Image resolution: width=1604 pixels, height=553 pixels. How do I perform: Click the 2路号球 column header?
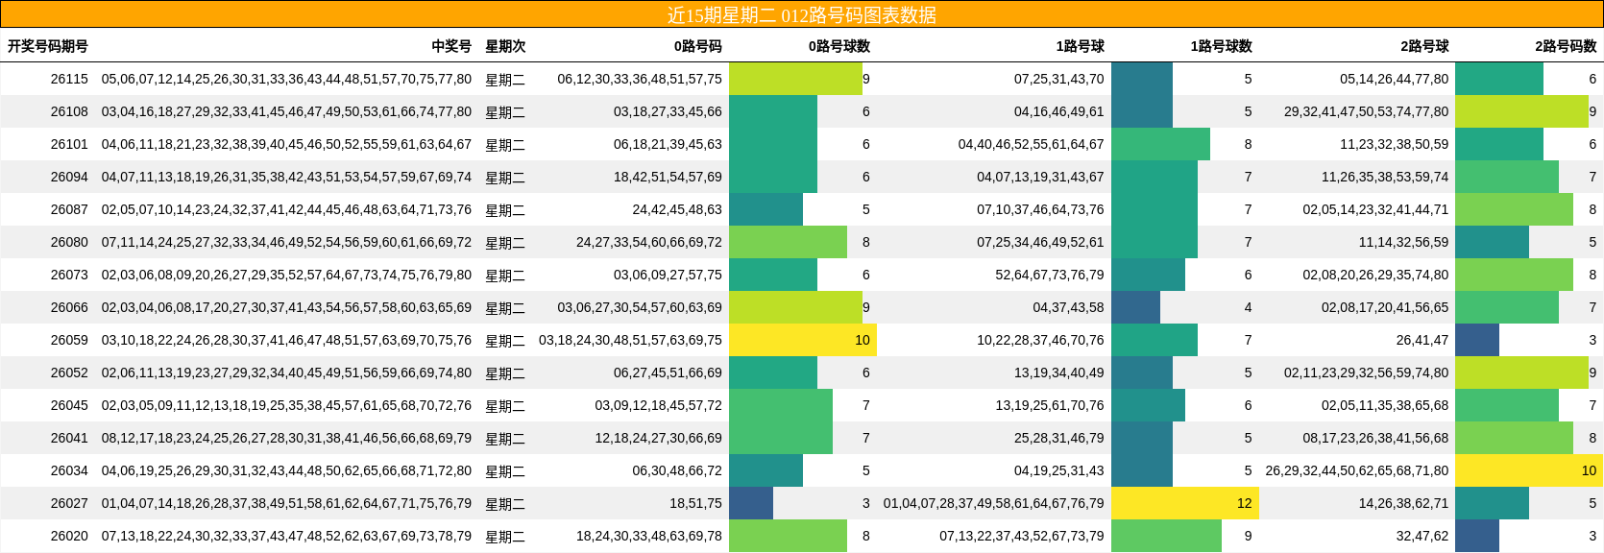click(x=1424, y=46)
